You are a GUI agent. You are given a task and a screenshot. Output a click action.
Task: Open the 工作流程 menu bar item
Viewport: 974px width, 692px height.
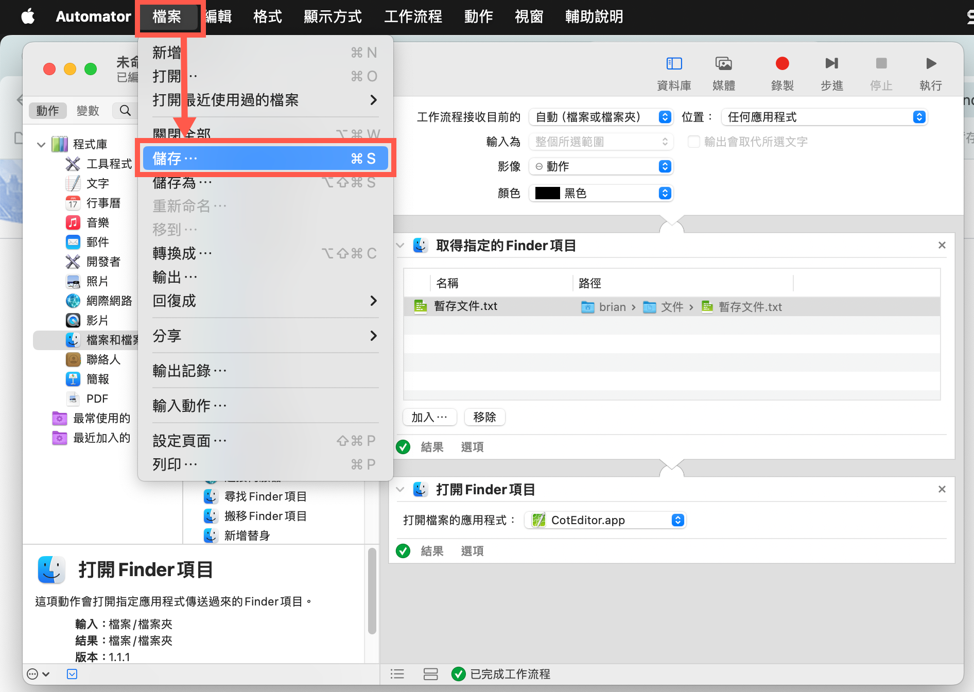pyautogui.click(x=413, y=16)
